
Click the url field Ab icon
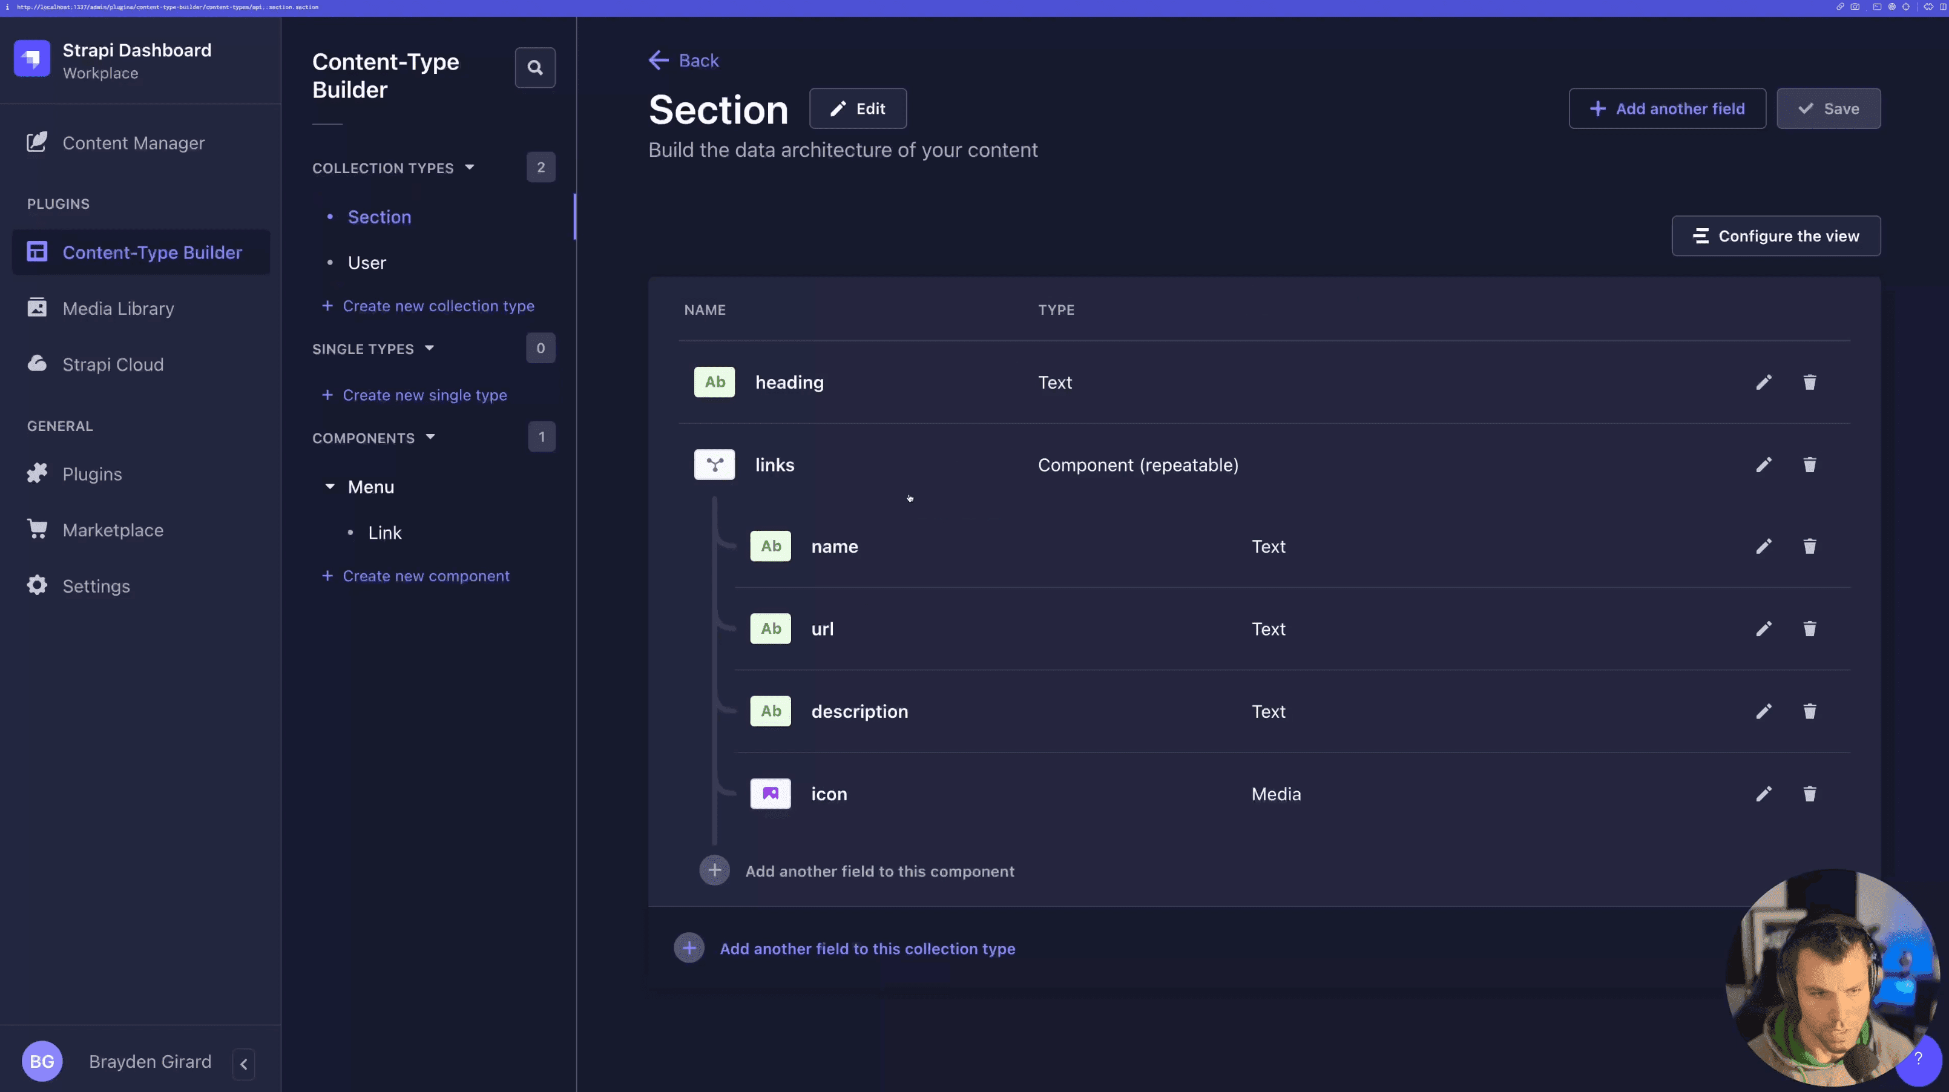click(770, 629)
